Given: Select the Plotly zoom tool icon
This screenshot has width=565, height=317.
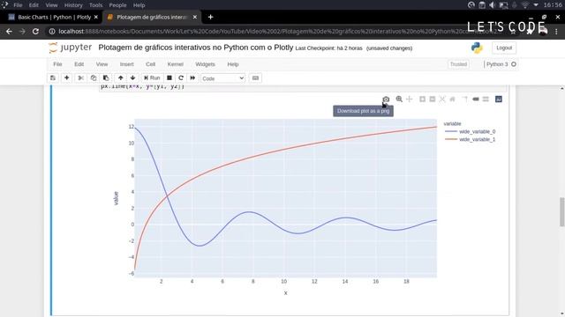Looking at the screenshot, I should [x=399, y=100].
